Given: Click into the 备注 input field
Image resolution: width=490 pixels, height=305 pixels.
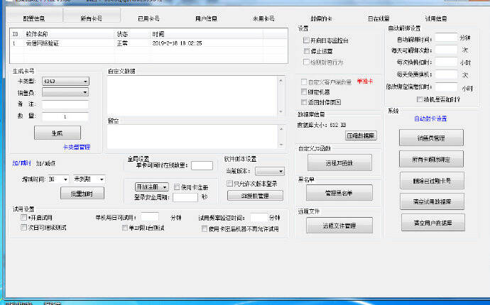Looking at the screenshot, I should (x=65, y=104).
